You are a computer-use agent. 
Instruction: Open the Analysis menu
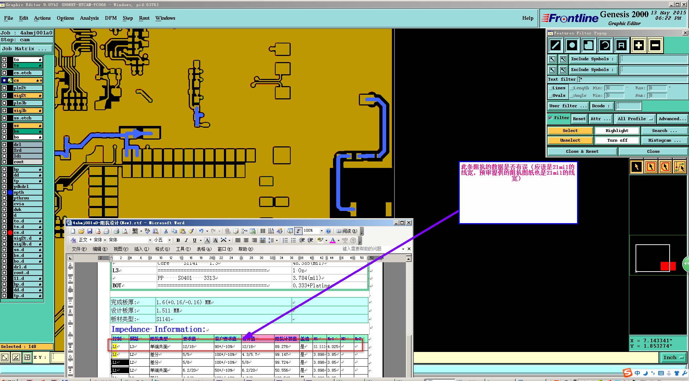[89, 18]
